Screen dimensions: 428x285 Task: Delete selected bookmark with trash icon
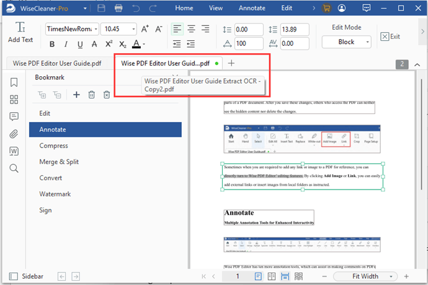coord(91,95)
